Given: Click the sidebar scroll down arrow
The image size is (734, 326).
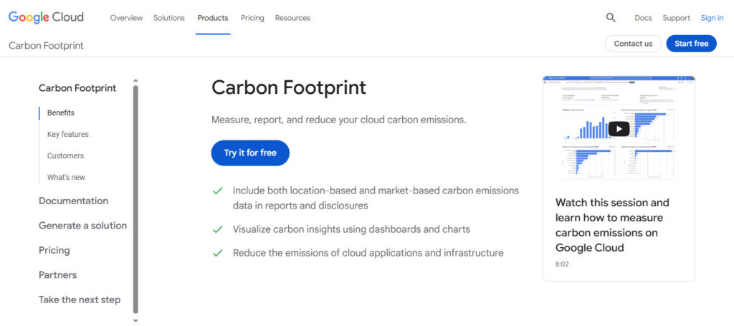Looking at the screenshot, I should [x=135, y=321].
